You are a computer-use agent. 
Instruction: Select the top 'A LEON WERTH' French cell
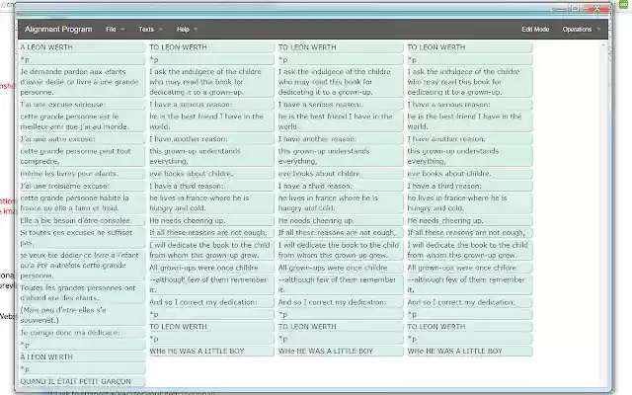point(82,47)
